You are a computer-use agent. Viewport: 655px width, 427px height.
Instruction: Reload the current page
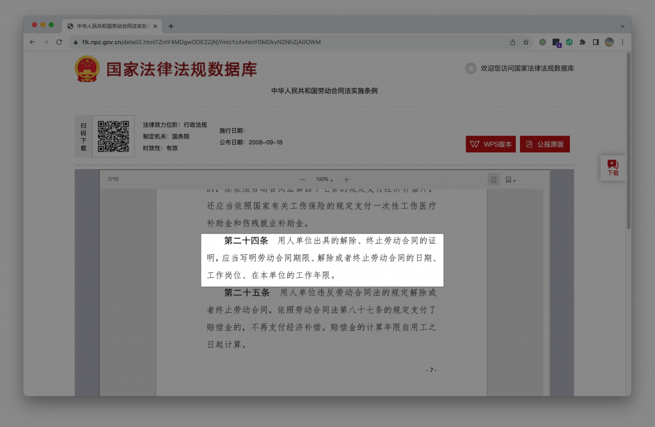59,42
